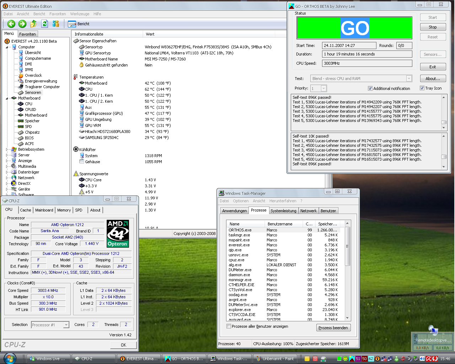Image resolution: width=455 pixels, height=364 pixels.
Task: Click the upper ORTHOS log scrollbar down arrow
Action: click(x=444, y=127)
